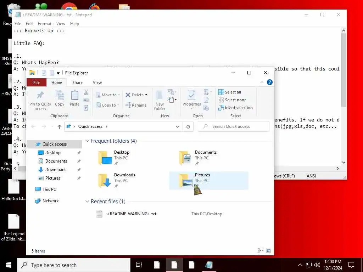This screenshot has height=272, width=363.
Task: Click Pin to Quick access icon
Action: [x=40, y=95]
